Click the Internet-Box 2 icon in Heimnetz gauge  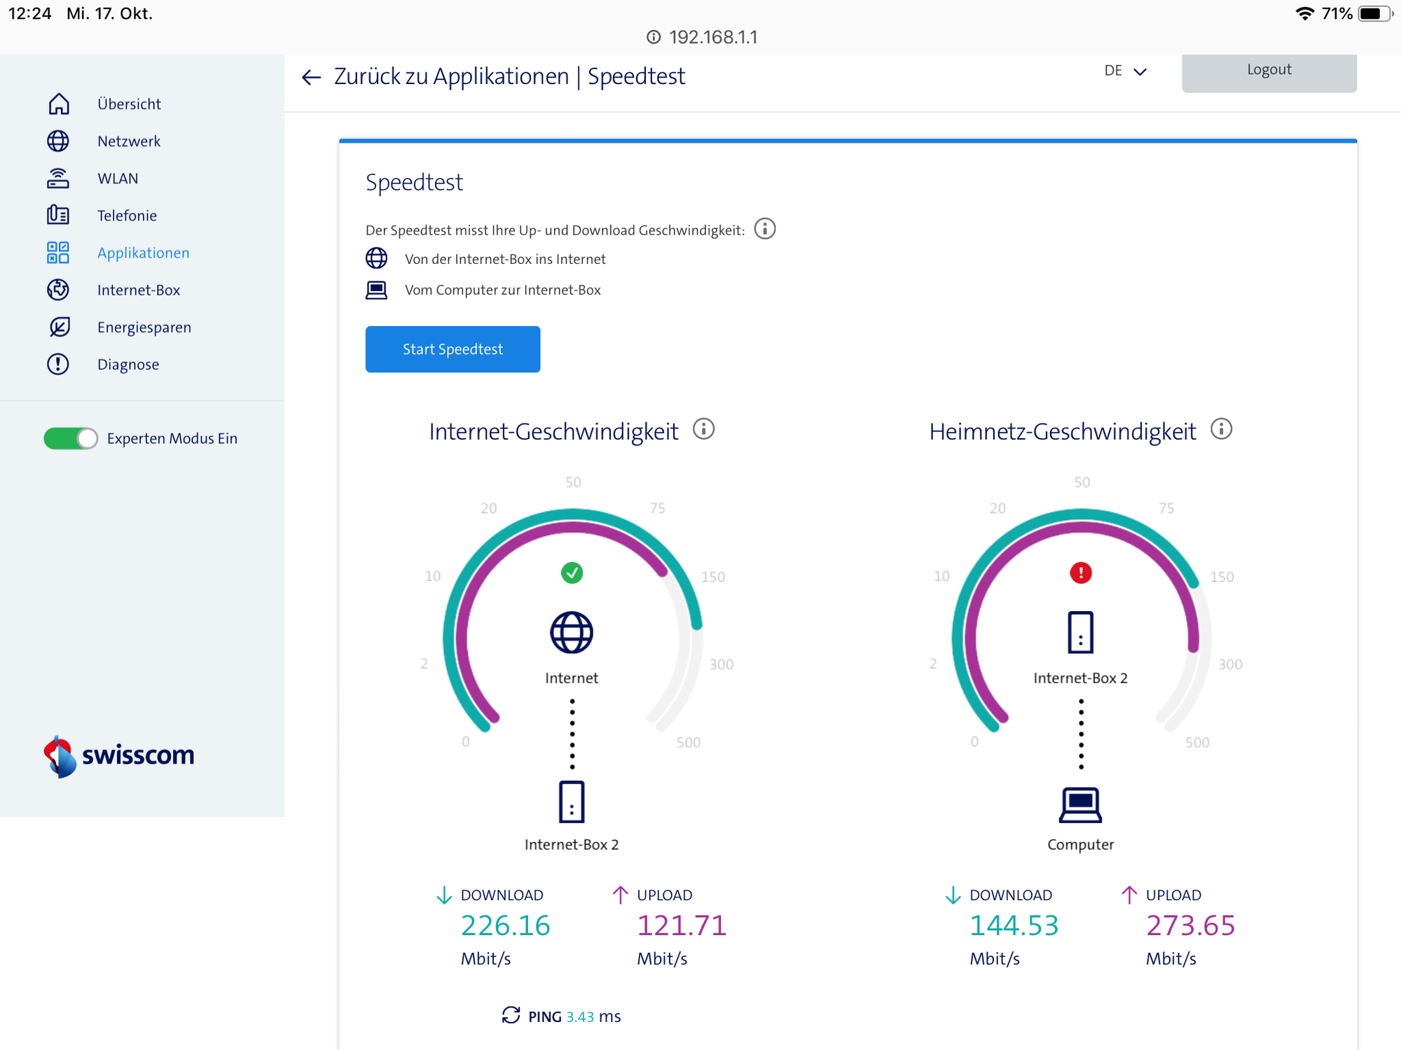point(1081,632)
